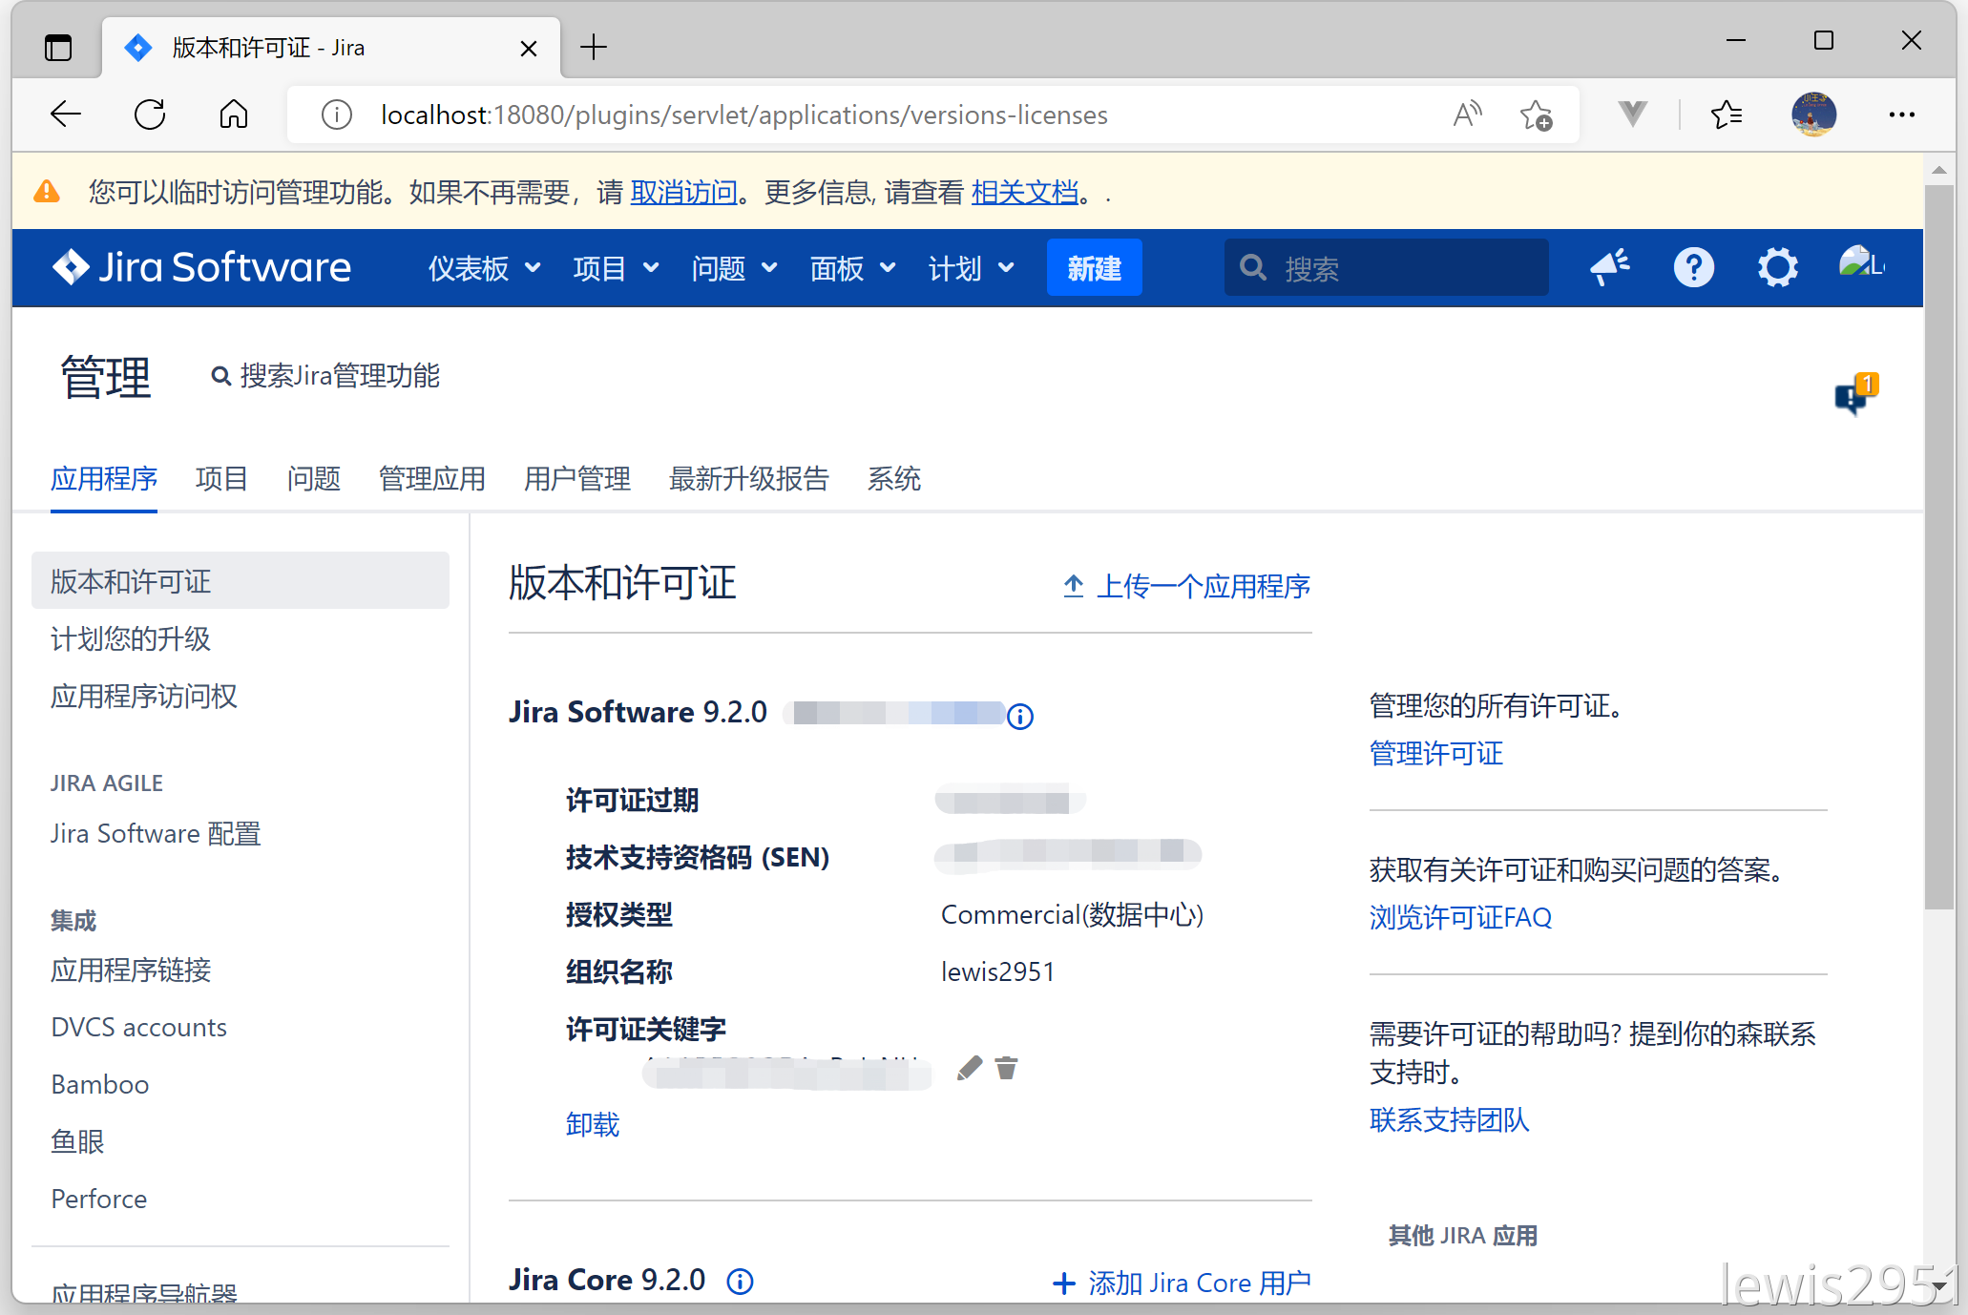Click the browser address bar URL
1968x1315 pixels.
tap(744, 115)
